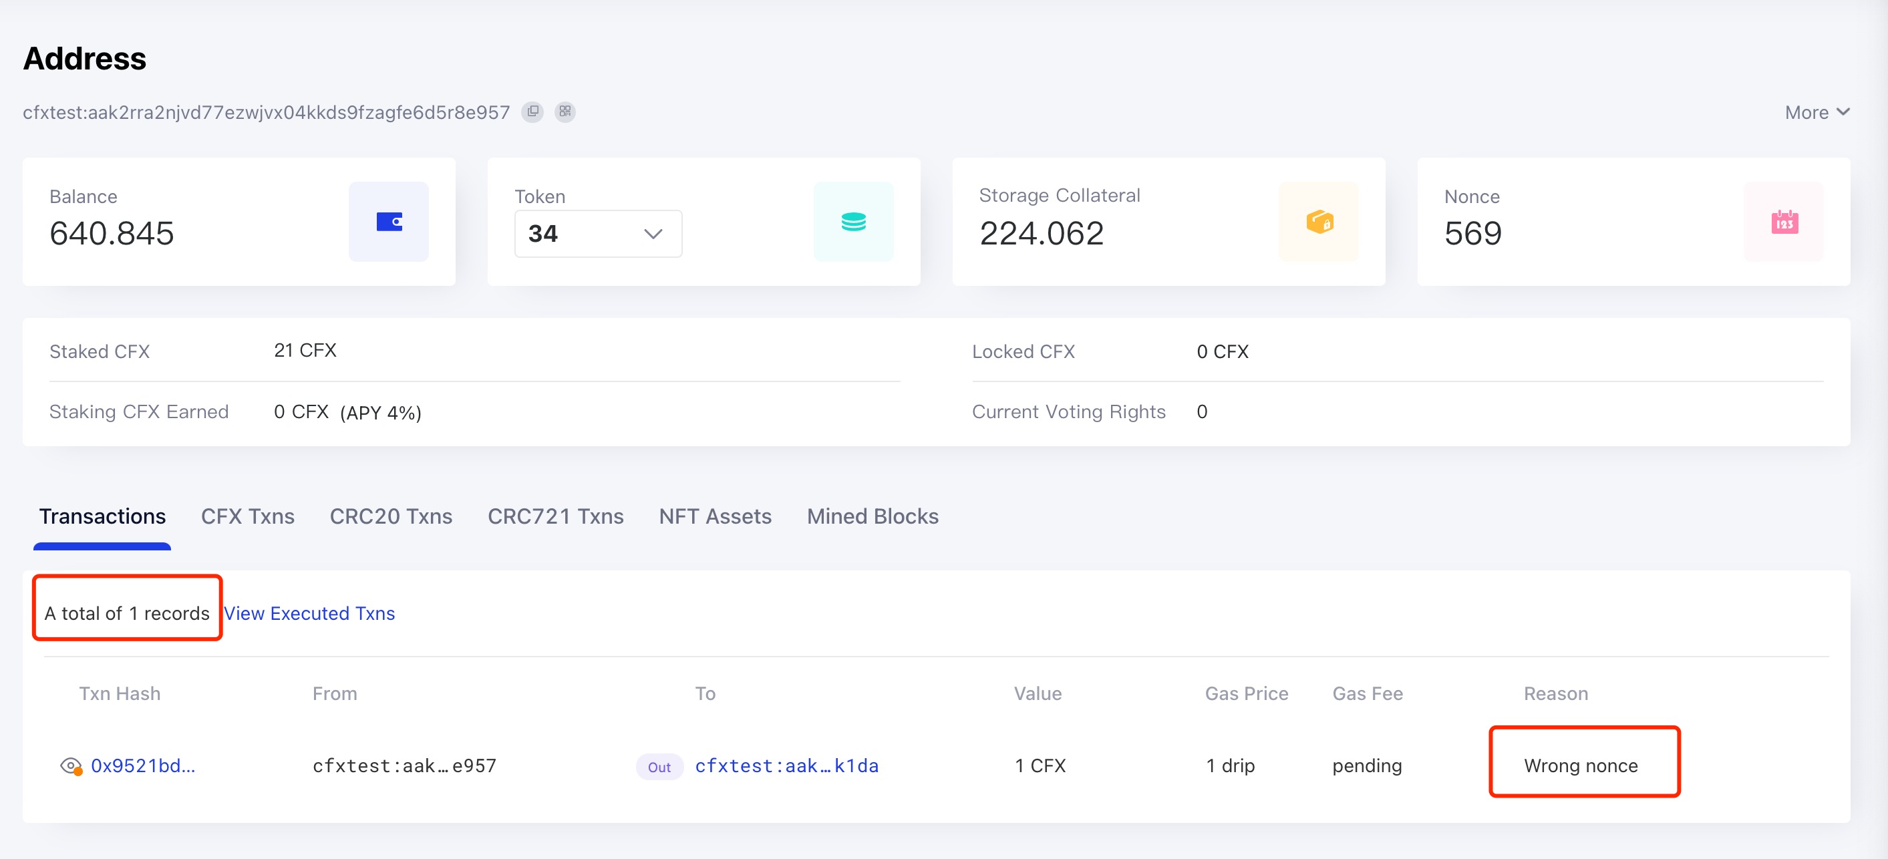The height and width of the screenshot is (859, 1888).
Task: Open transaction hash 0x9521bd link
Action: pyautogui.click(x=143, y=766)
